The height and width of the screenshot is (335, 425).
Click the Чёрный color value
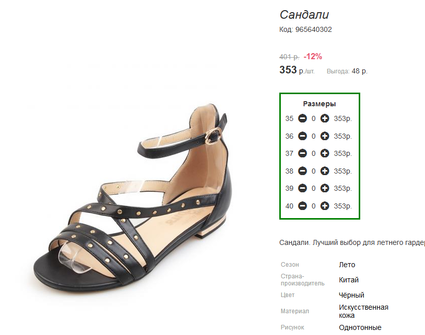352,295
